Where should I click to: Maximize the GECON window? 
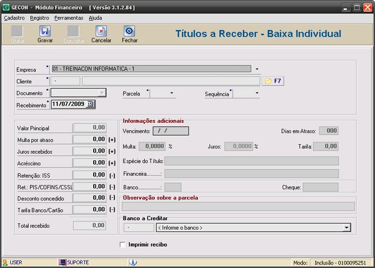[x=357, y=7]
